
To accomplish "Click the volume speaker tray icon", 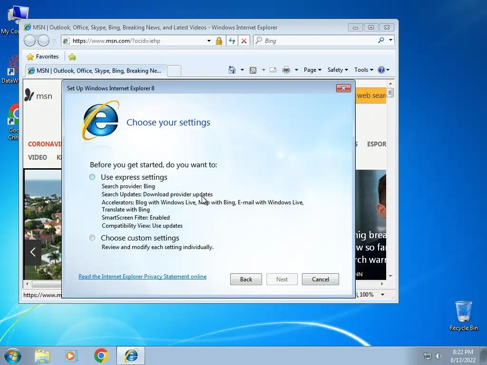I will pyautogui.click(x=439, y=356).
